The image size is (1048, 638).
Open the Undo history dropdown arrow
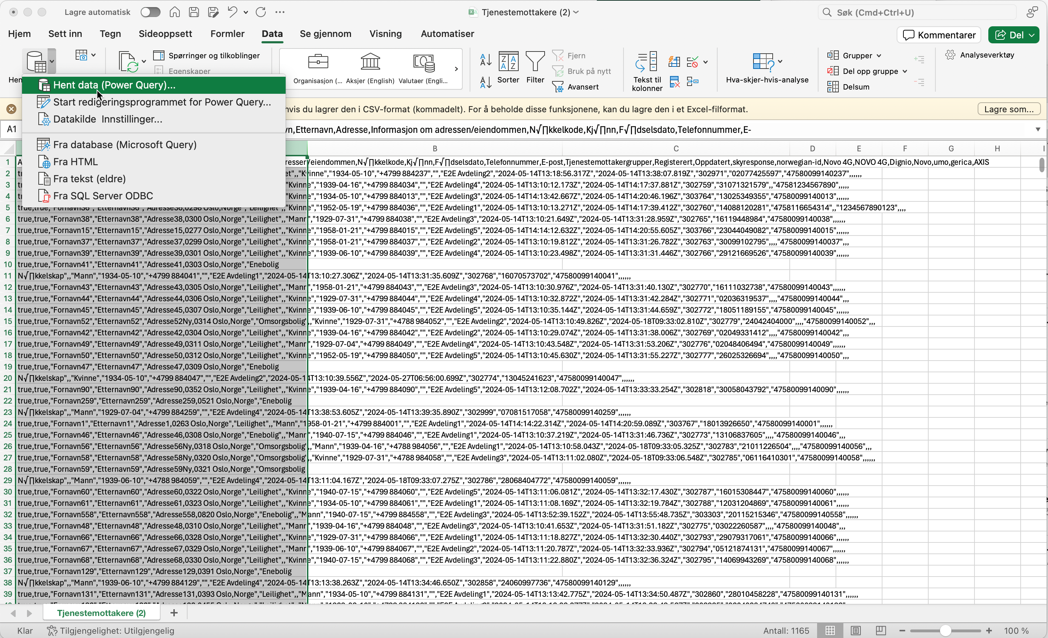(x=246, y=13)
